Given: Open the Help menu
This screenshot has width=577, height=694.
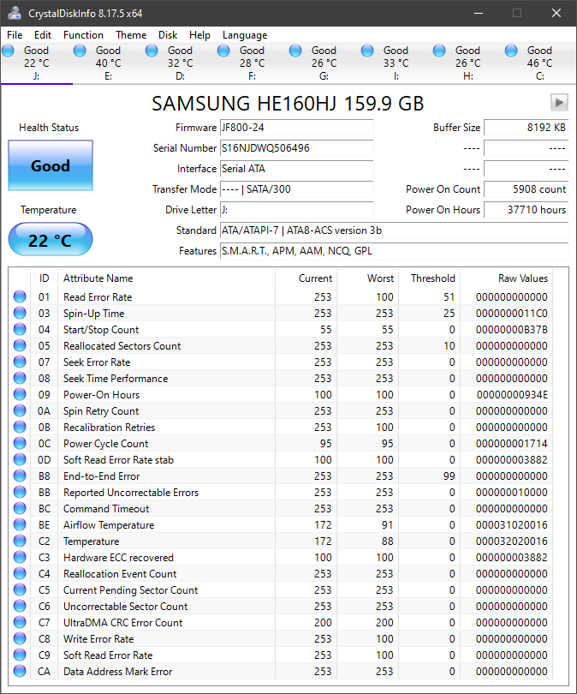Looking at the screenshot, I should (x=199, y=35).
